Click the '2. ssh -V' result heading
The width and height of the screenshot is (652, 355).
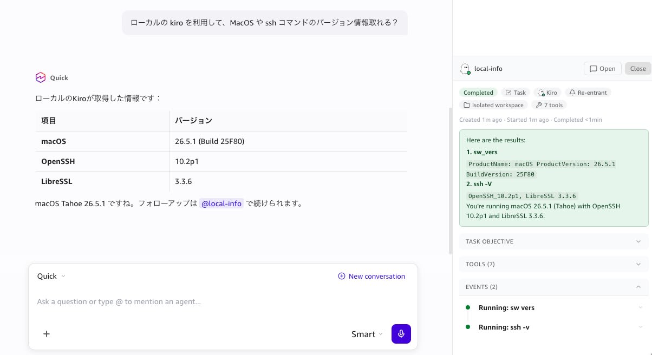(479, 184)
